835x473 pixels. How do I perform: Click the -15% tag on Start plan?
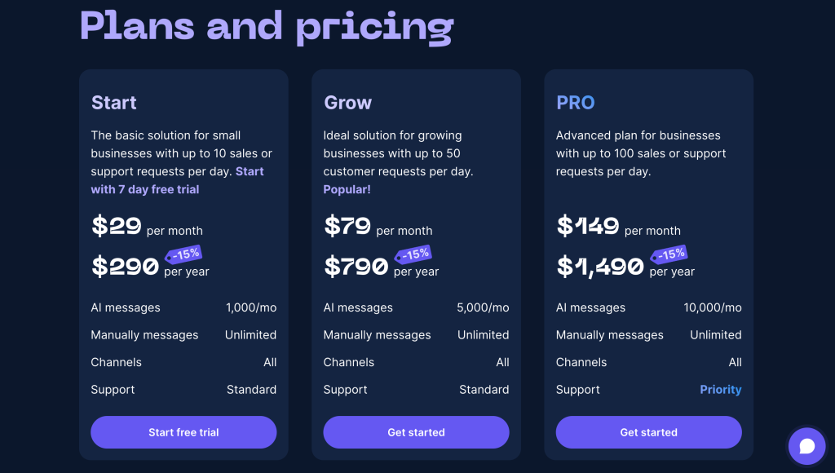[x=184, y=254]
